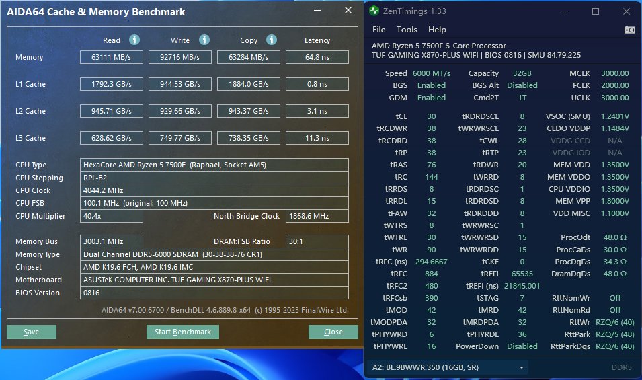Click tCL value 30
This screenshot has height=380, width=642.
432,116
